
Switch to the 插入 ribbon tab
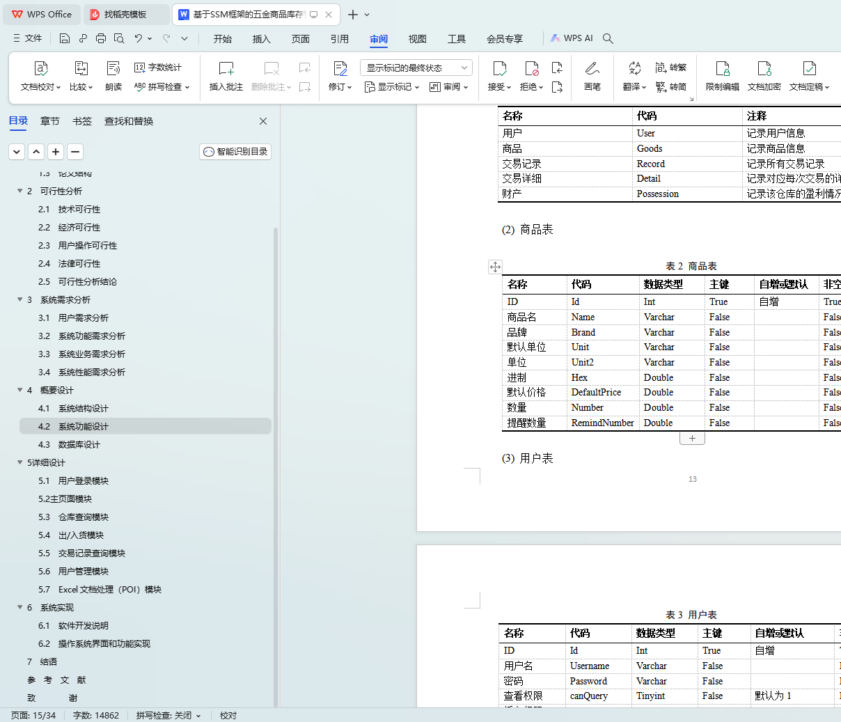(262, 39)
